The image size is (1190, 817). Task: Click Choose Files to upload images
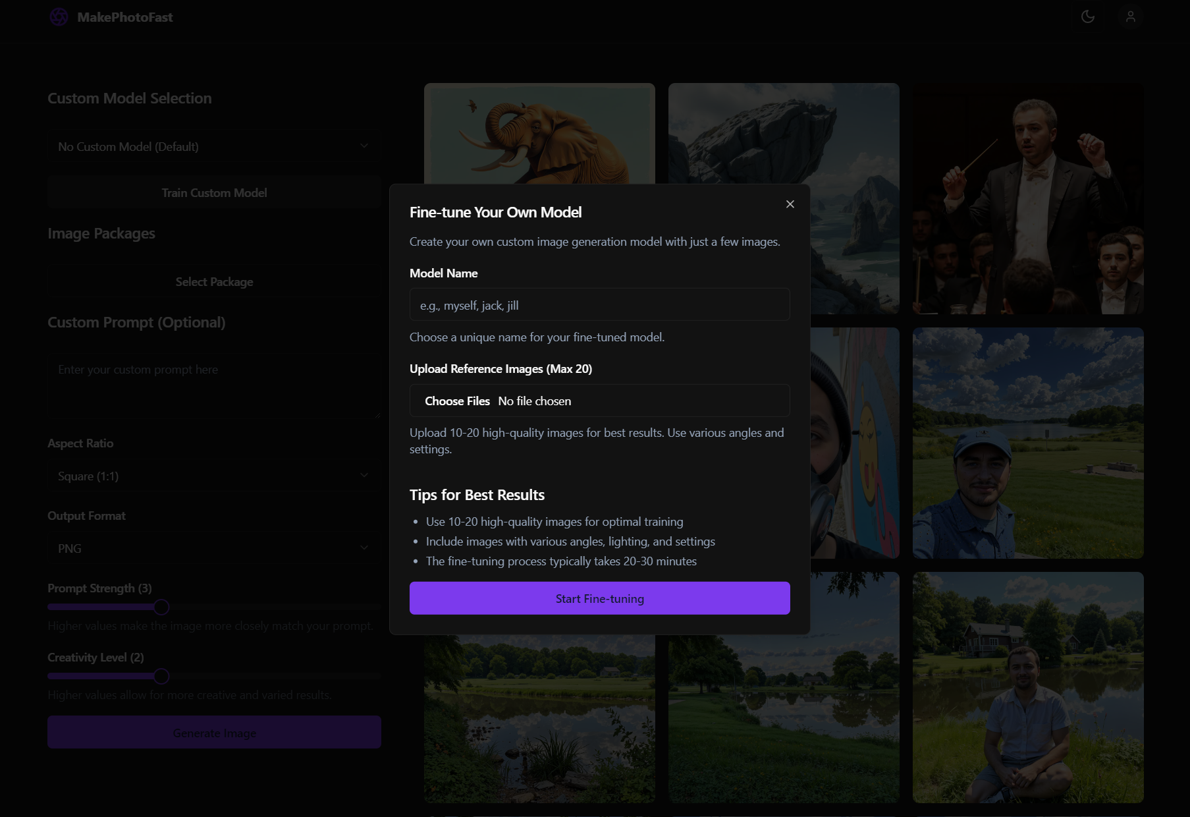[x=457, y=401]
